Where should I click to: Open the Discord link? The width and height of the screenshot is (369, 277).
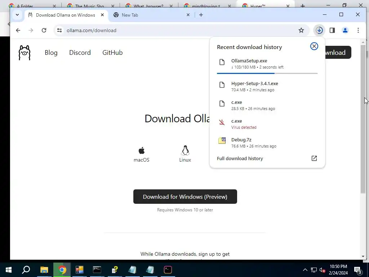80,53
